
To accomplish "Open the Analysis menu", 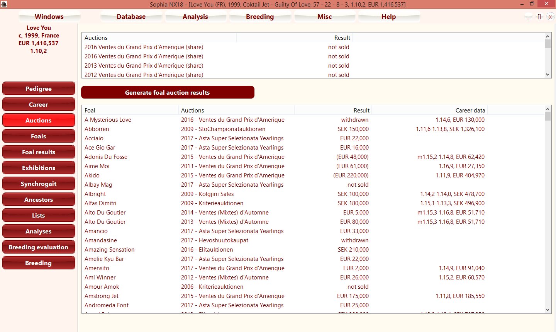I will 195,17.
